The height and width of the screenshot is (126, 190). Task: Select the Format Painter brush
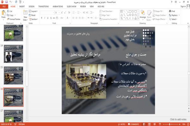pos(8,19)
